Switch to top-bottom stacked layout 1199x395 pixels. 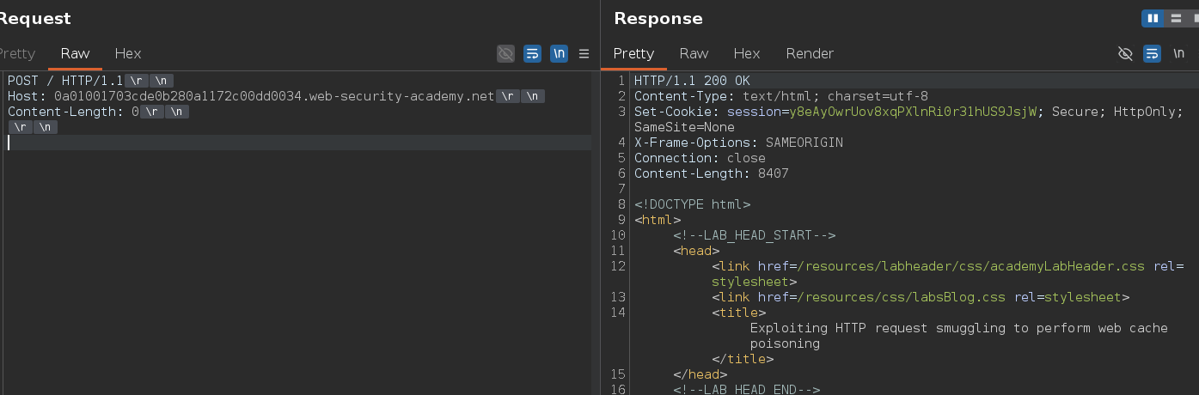pyautogui.click(x=1174, y=18)
